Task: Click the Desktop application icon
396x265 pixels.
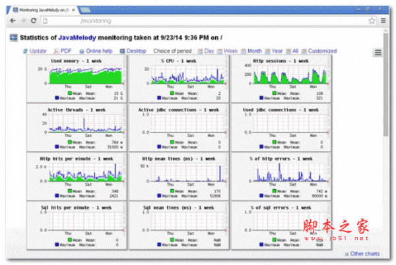Action: coord(122,51)
